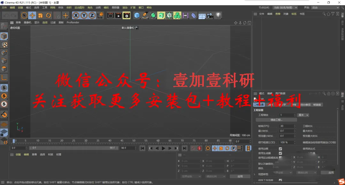Switch to the 待办事项 tab
The image size is (345, 185).
(305, 105)
